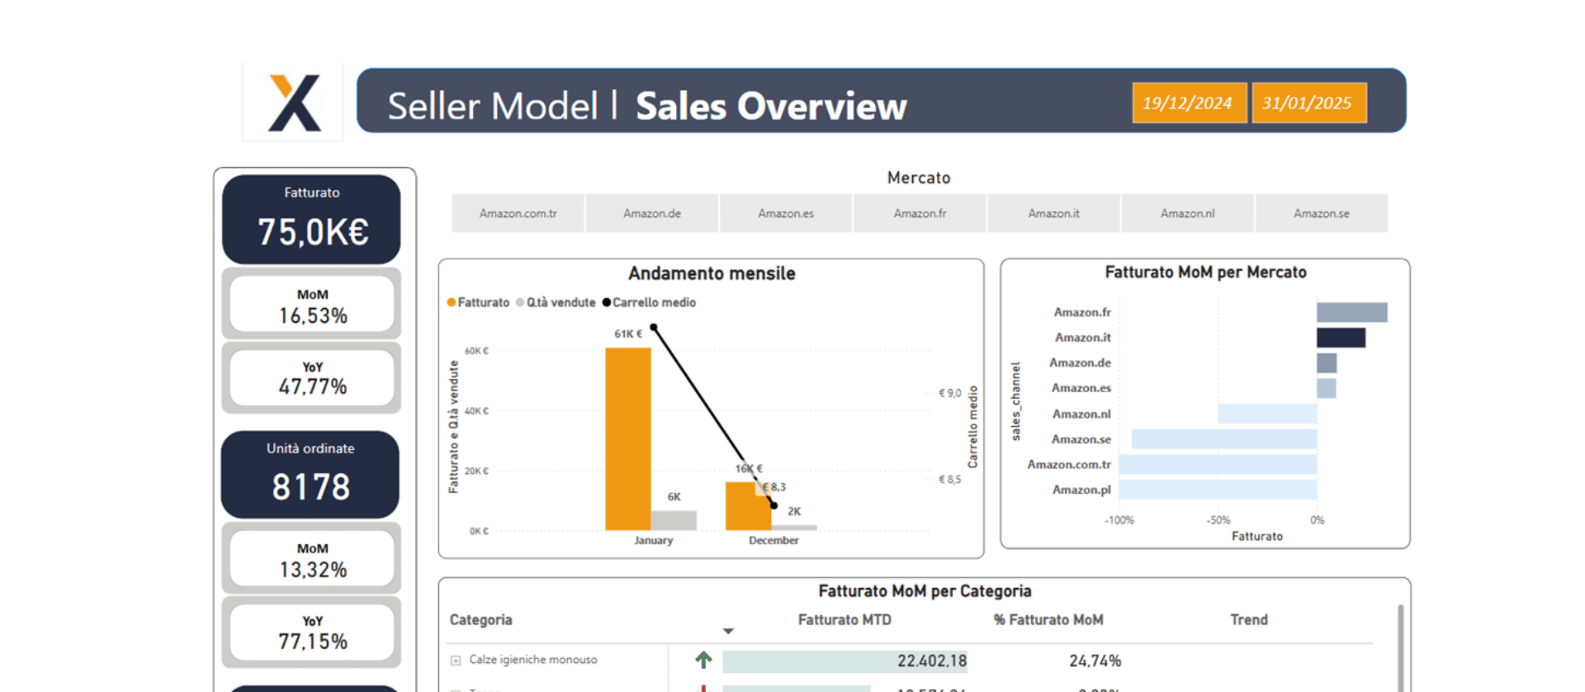Filter by Amazon.se market

coord(1322,213)
